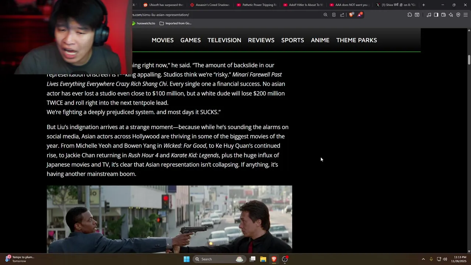
Task: Open the Ubisoft has surpassed Reddit tab
Action: (x=163, y=5)
